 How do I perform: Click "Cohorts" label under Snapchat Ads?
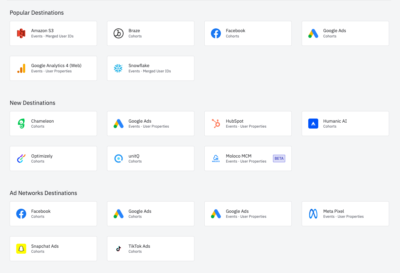pyautogui.click(x=38, y=251)
